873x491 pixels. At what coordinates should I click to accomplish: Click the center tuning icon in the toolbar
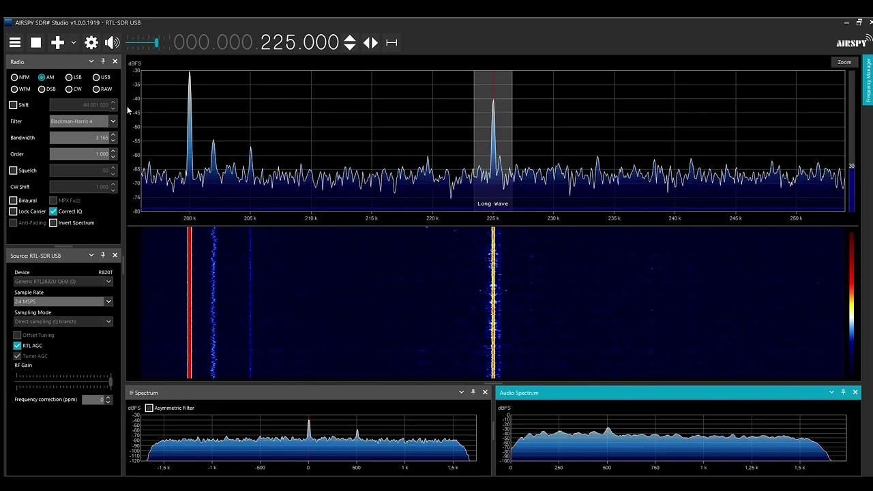(x=391, y=42)
